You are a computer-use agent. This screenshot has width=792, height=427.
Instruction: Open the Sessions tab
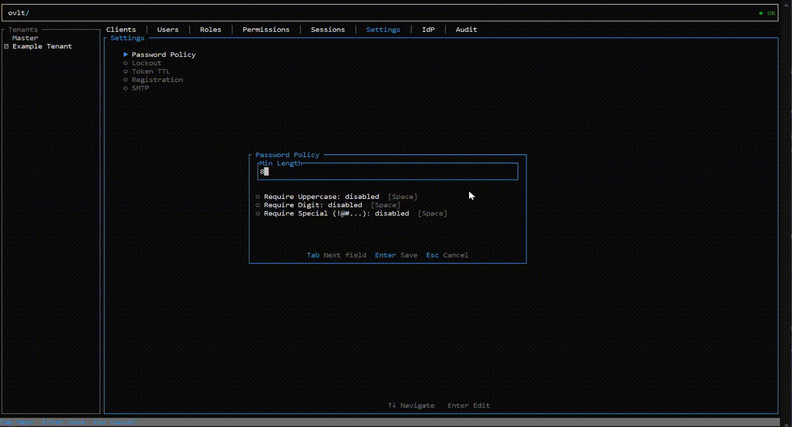tap(327, 29)
